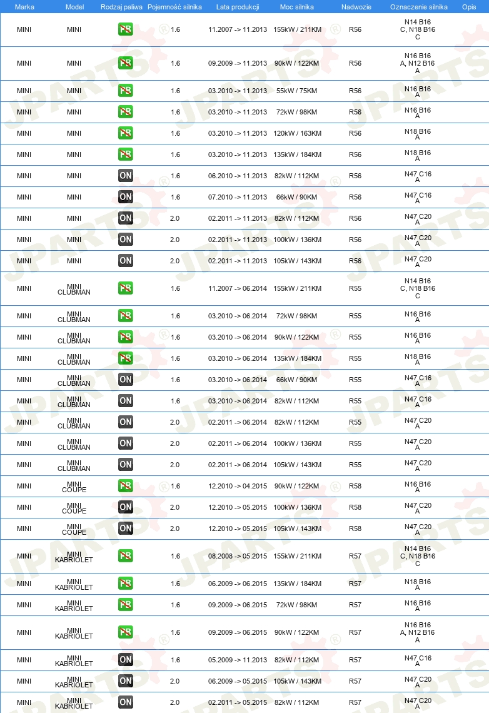Click the diesel ON icon in the Clubman 1.6 82kW/112KM row

coord(126,401)
